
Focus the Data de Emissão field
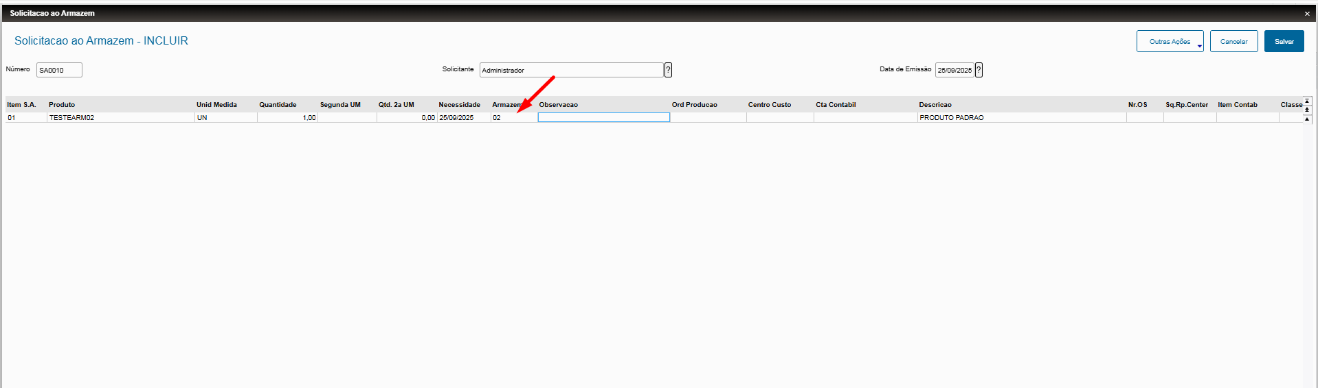954,70
